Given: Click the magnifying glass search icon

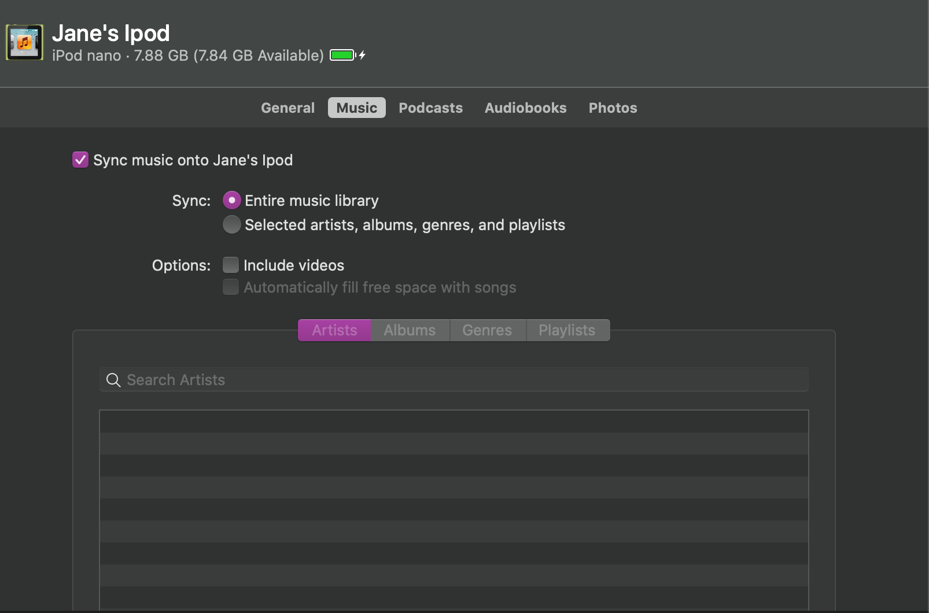Looking at the screenshot, I should click(x=113, y=380).
